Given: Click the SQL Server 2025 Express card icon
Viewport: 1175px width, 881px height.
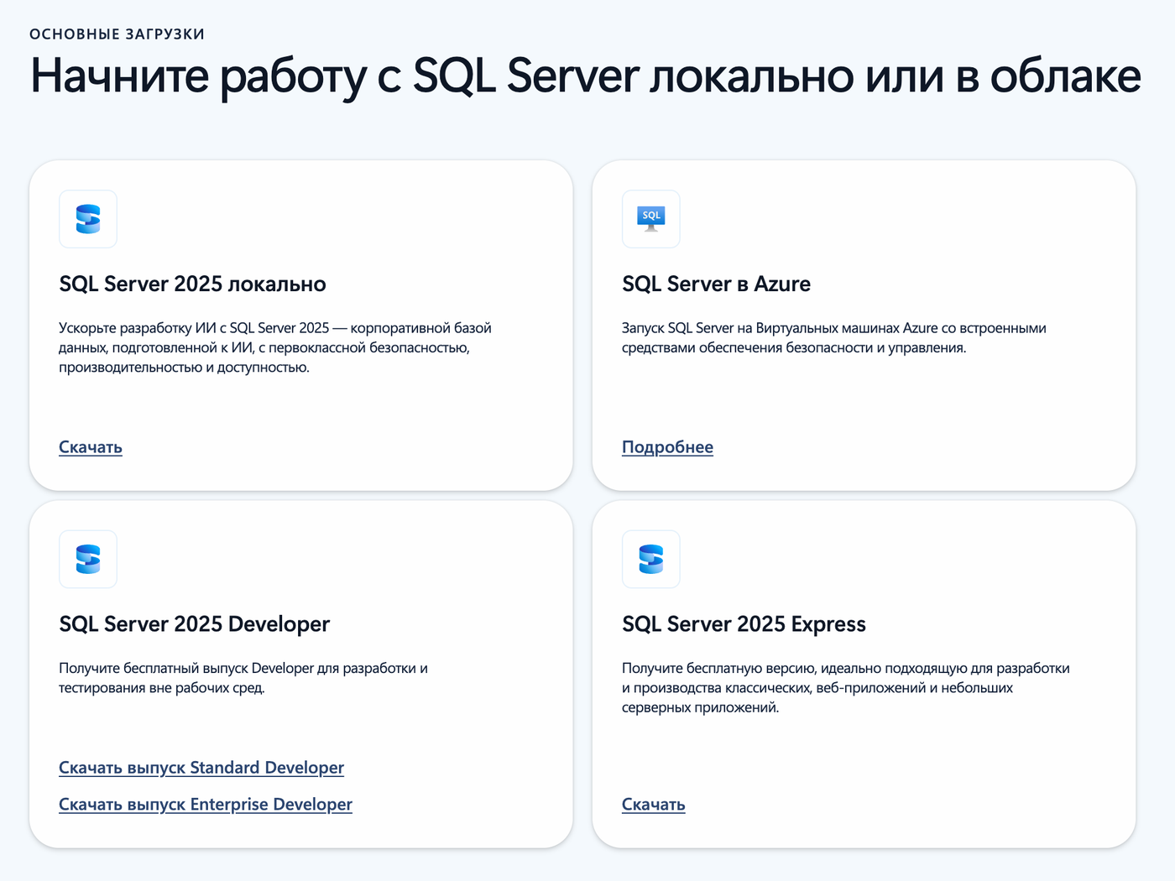Looking at the screenshot, I should click(x=651, y=560).
